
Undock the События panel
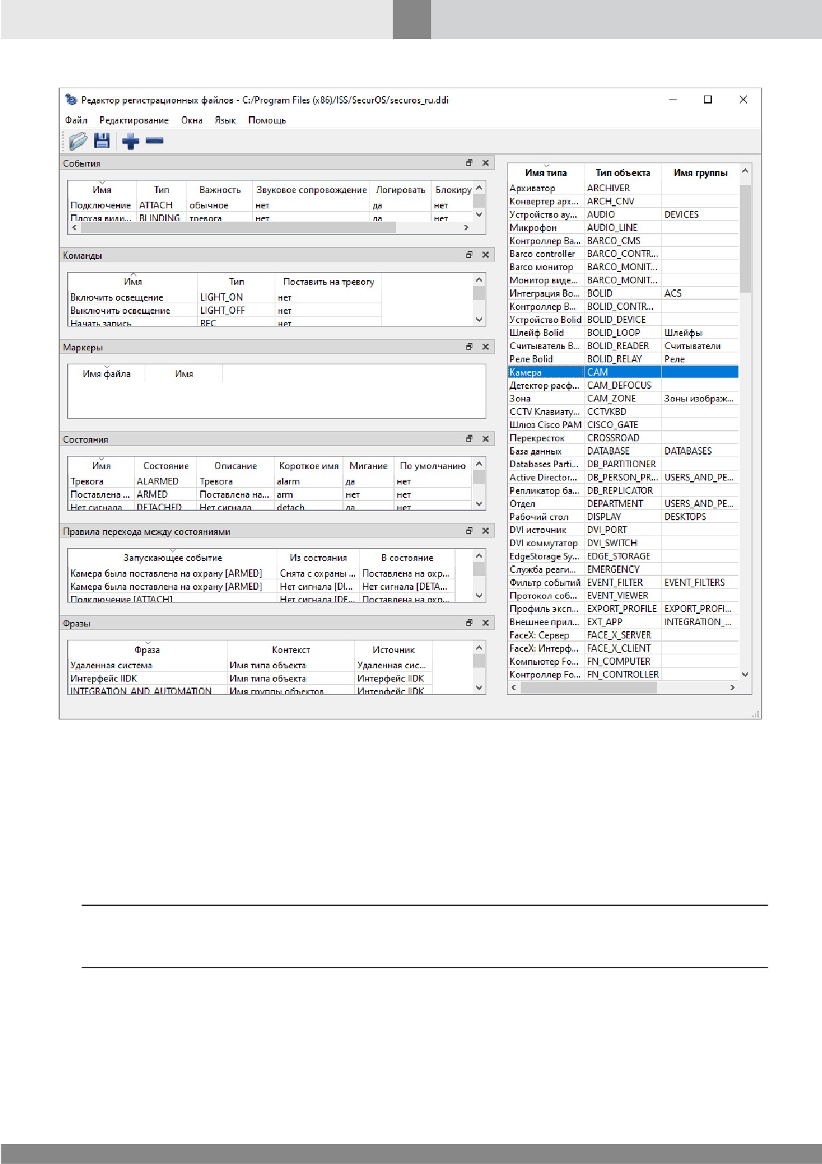pos(469,163)
